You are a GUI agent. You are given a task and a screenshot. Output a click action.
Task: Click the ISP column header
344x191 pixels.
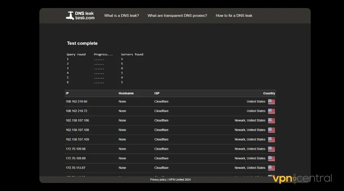coord(157,93)
